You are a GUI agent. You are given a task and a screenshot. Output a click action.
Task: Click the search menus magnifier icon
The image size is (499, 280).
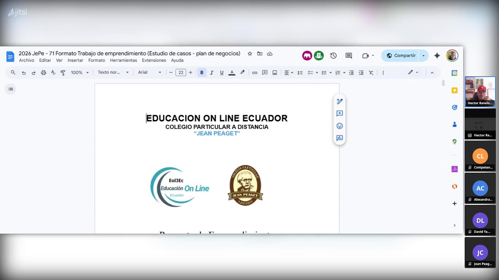coord(13,72)
